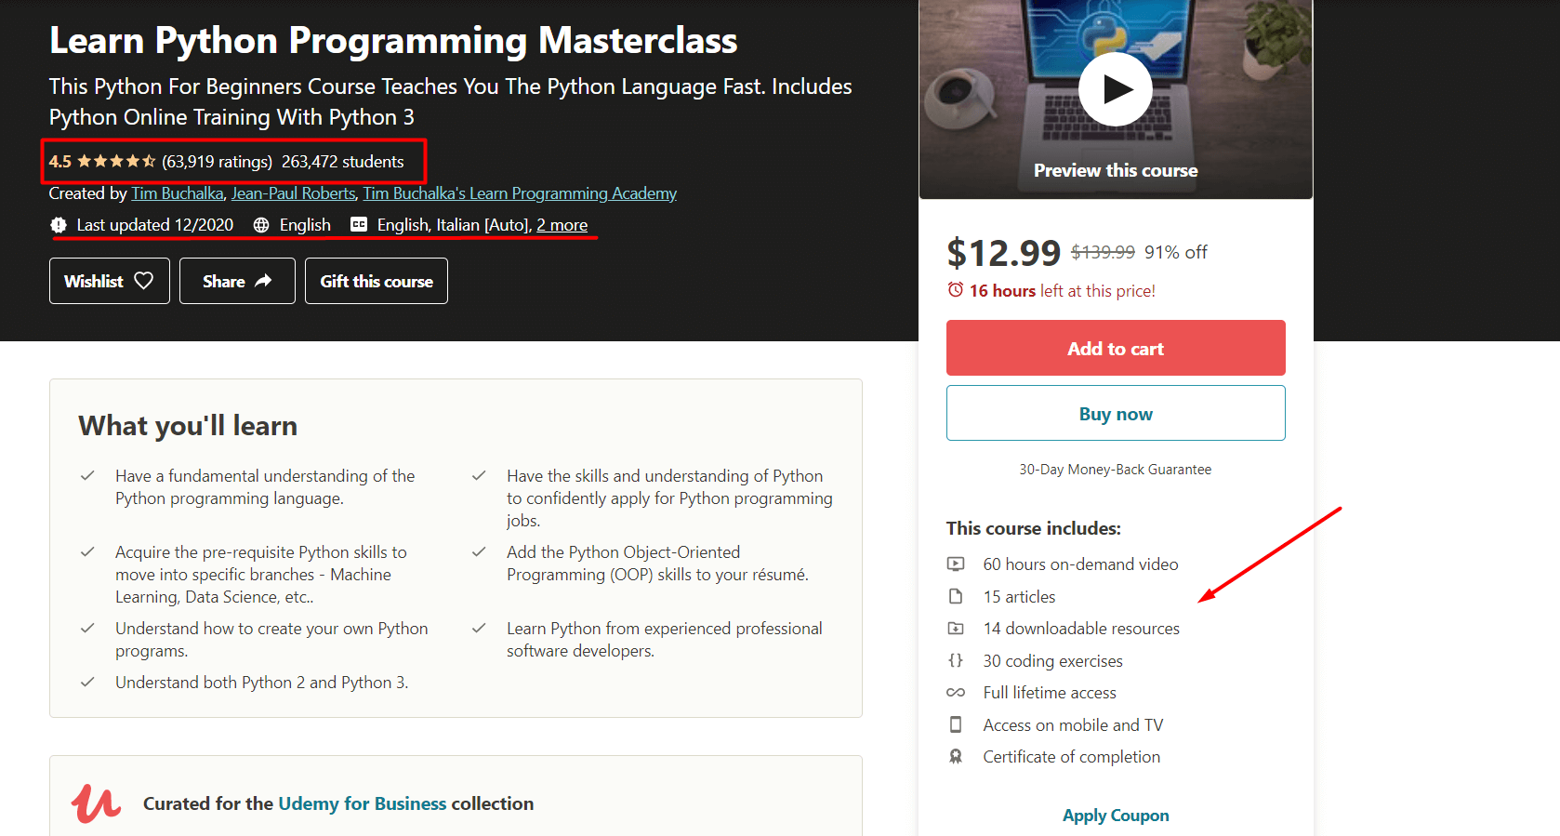Viewport: 1560px width, 836px height.
Task: Click the alarm clock icon by price timer
Action: 956,290
